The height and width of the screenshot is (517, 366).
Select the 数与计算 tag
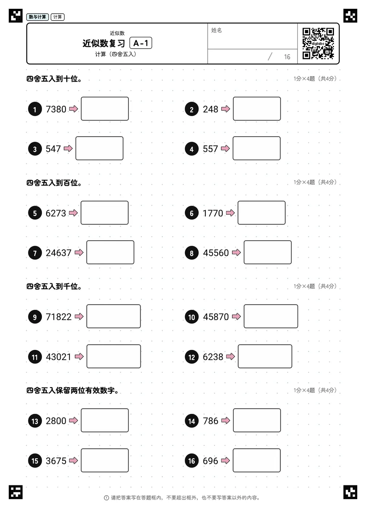[x=37, y=17]
